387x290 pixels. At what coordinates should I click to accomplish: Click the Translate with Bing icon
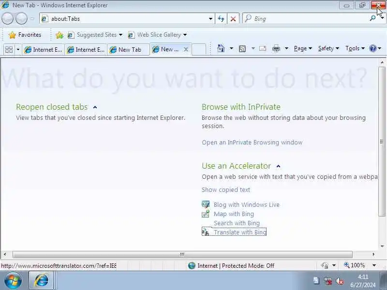point(205,232)
